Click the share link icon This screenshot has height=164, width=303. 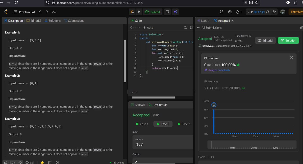coord(50,162)
